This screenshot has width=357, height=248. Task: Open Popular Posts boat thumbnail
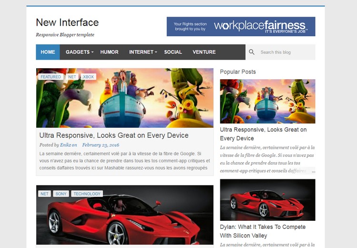pyautogui.click(x=268, y=101)
